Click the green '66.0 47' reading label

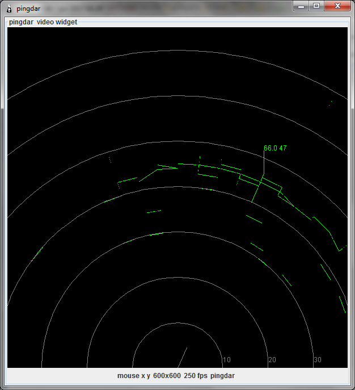pos(275,148)
